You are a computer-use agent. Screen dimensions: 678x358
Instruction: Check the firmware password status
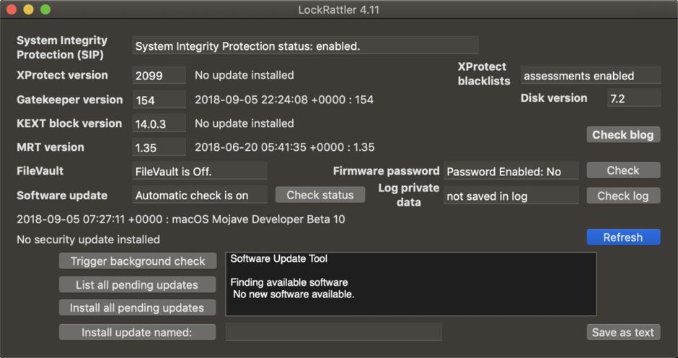click(x=622, y=170)
